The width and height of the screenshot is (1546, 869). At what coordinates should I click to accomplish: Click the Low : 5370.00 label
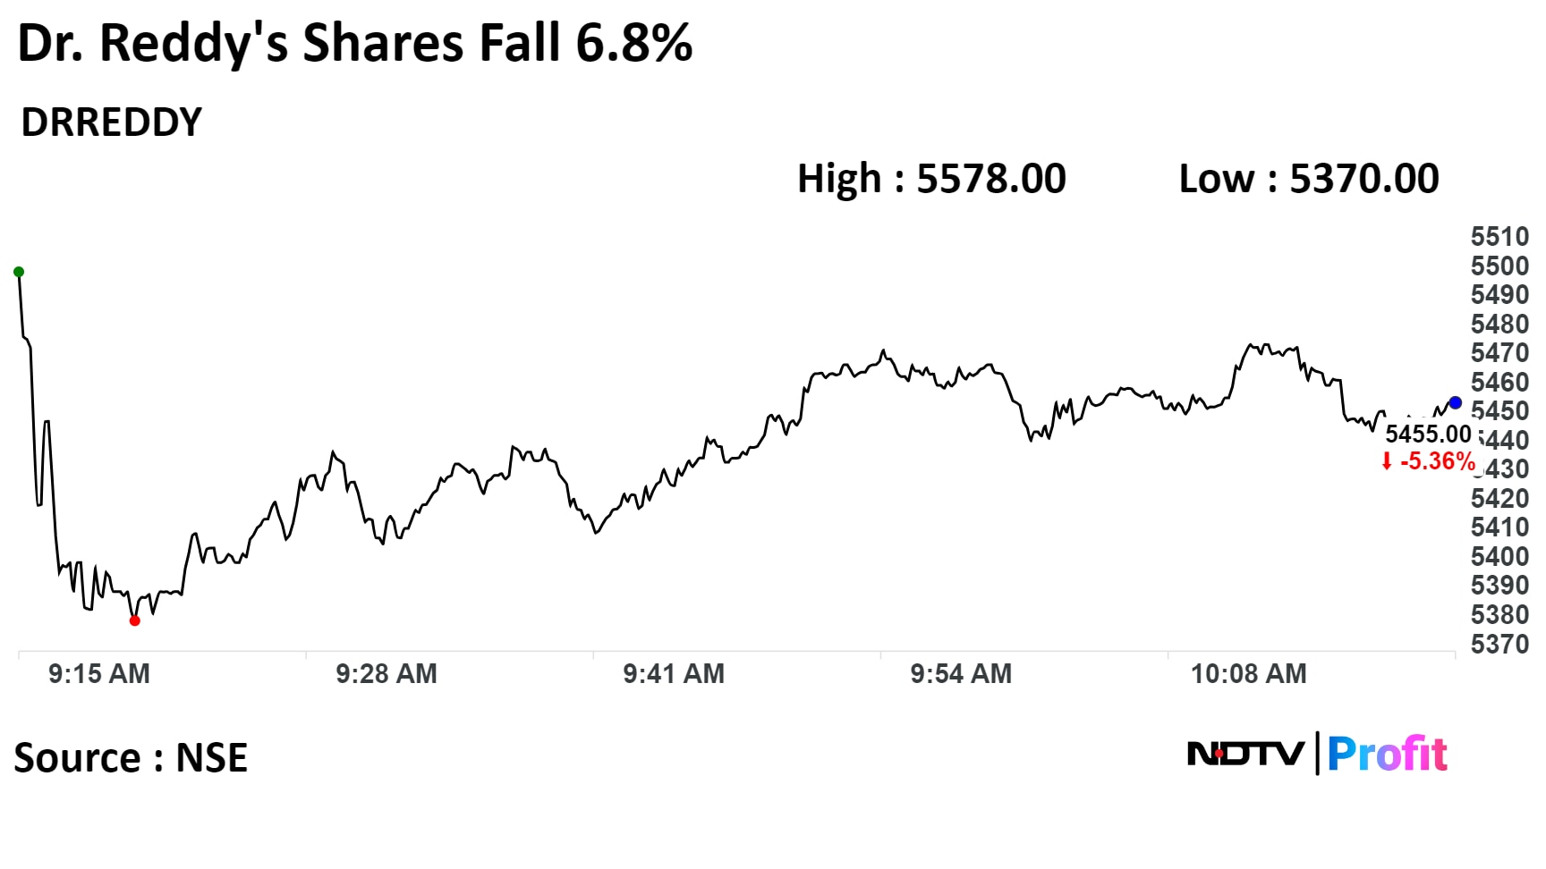point(1309,179)
